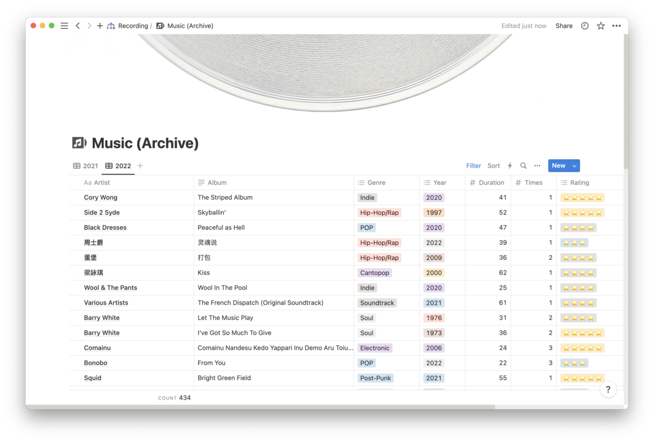The width and height of the screenshot is (654, 443).
Task: Click the Soundtrack genre tag
Action: coord(377,303)
